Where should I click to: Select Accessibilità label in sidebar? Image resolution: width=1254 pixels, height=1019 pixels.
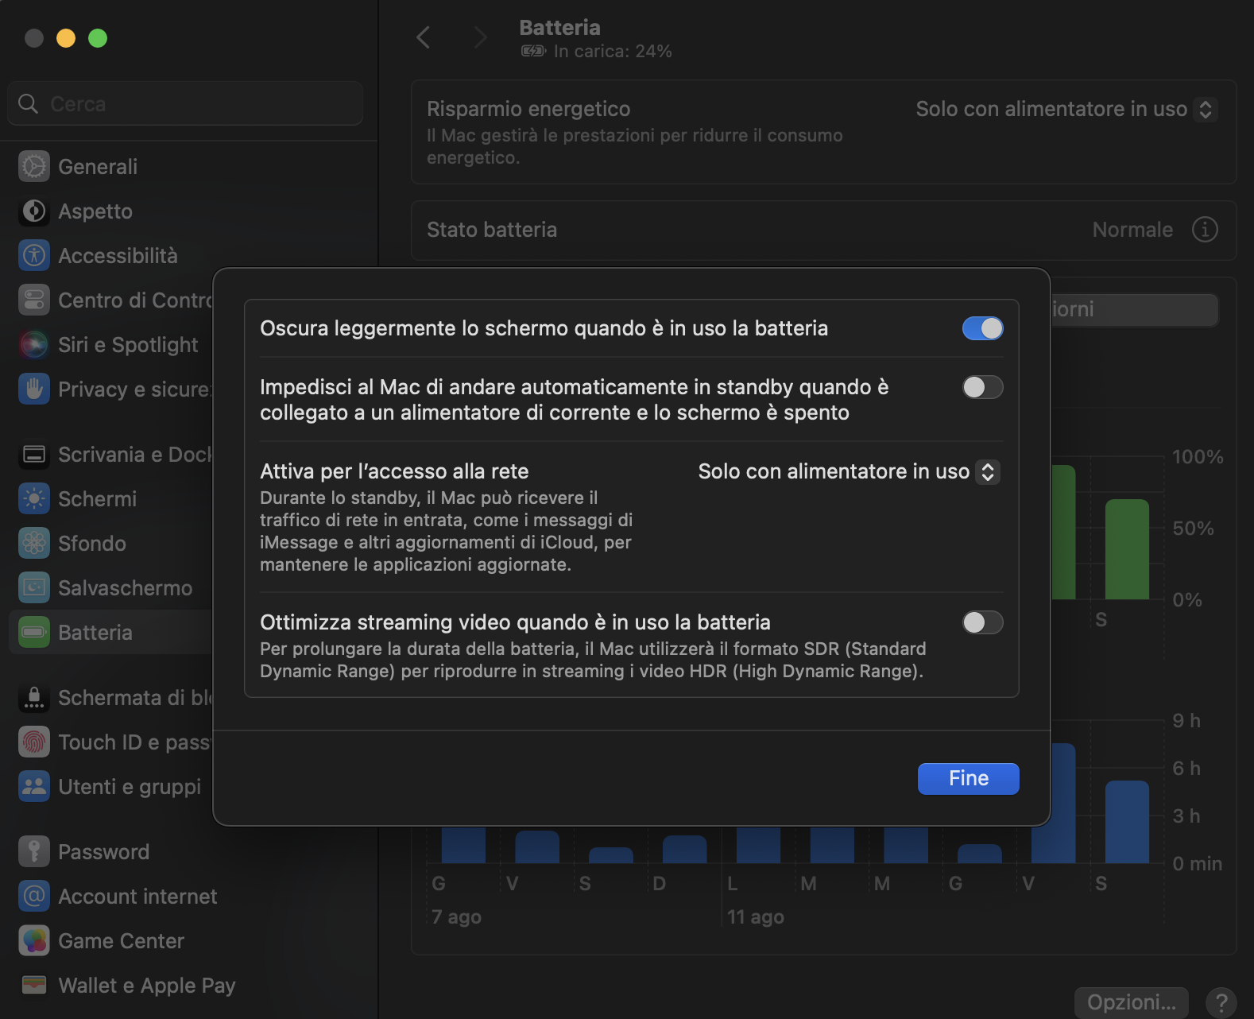click(118, 256)
